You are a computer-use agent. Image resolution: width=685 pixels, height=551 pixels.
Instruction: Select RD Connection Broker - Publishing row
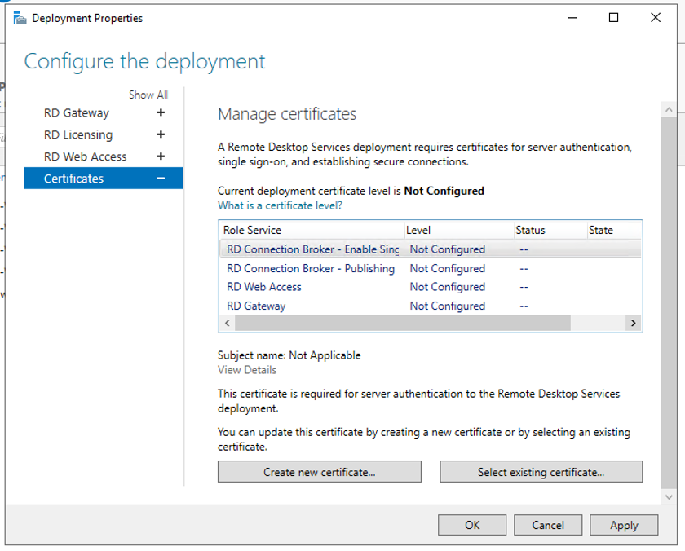(x=311, y=268)
